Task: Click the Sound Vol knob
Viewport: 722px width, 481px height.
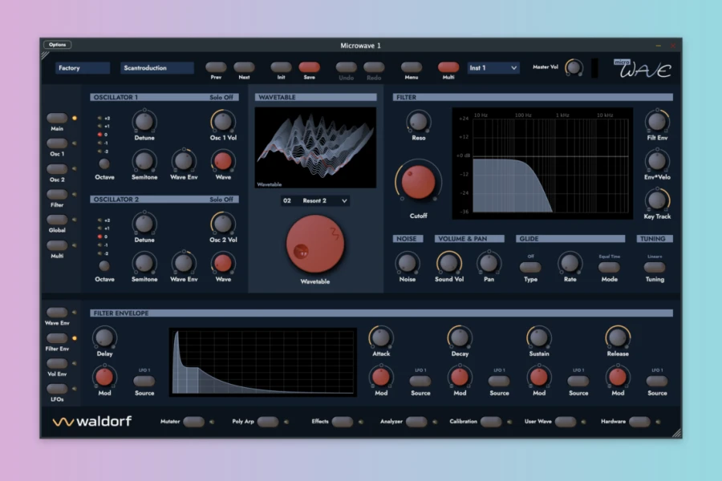Action: (449, 263)
